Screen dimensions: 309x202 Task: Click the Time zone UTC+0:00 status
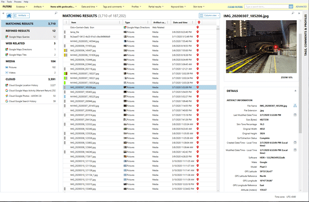click(x=285, y=197)
